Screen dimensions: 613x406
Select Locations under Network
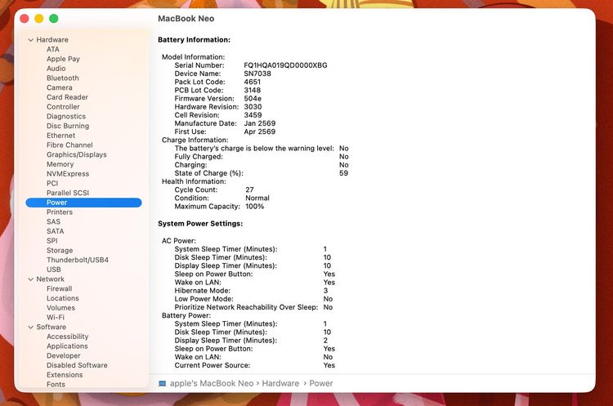pyautogui.click(x=63, y=298)
